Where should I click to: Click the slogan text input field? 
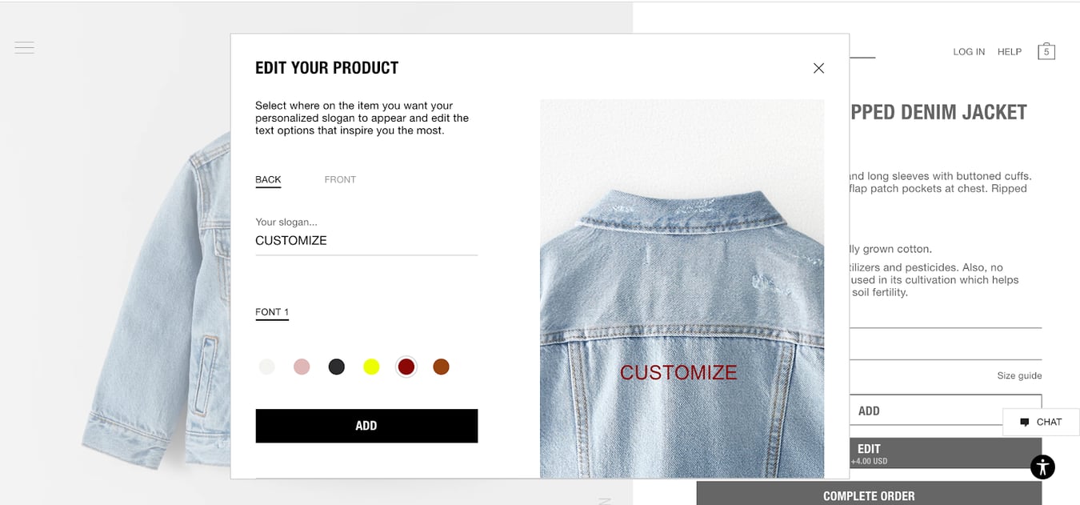366,240
